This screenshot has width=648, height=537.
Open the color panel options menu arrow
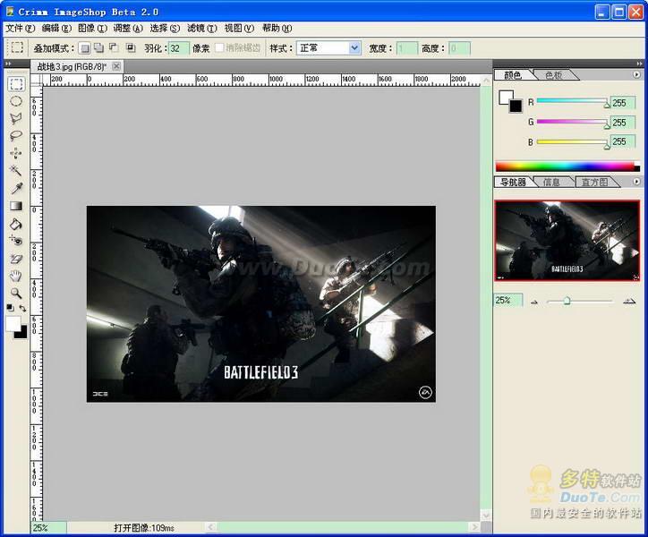tap(636, 74)
